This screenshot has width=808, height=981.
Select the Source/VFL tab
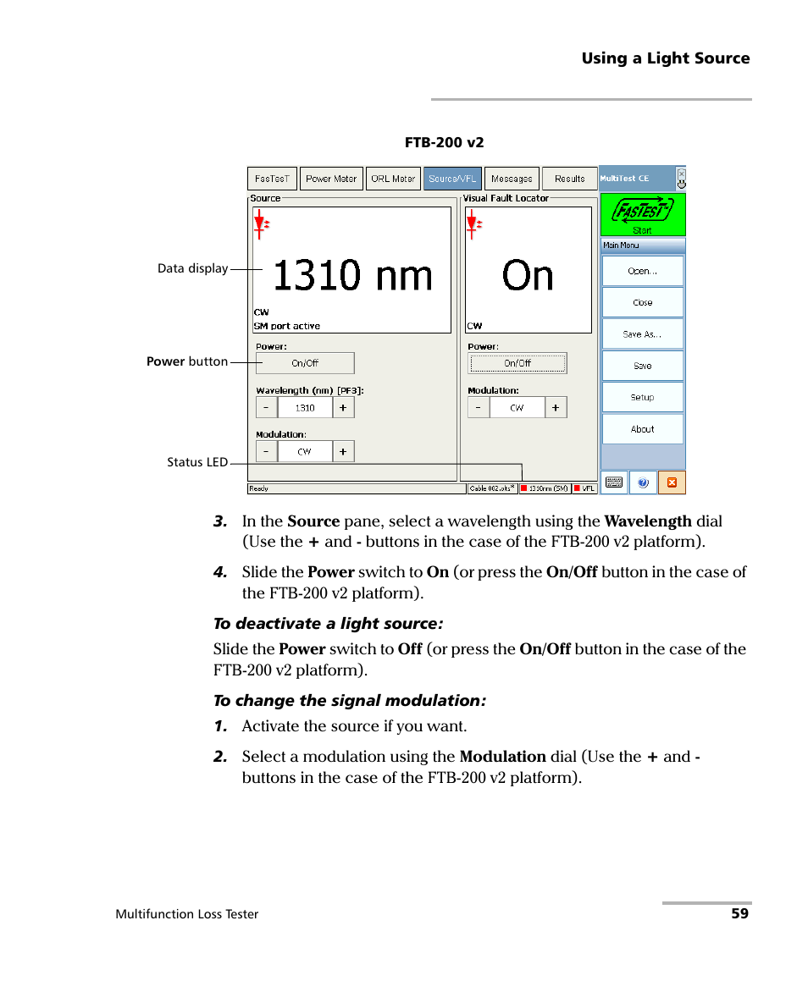click(452, 179)
